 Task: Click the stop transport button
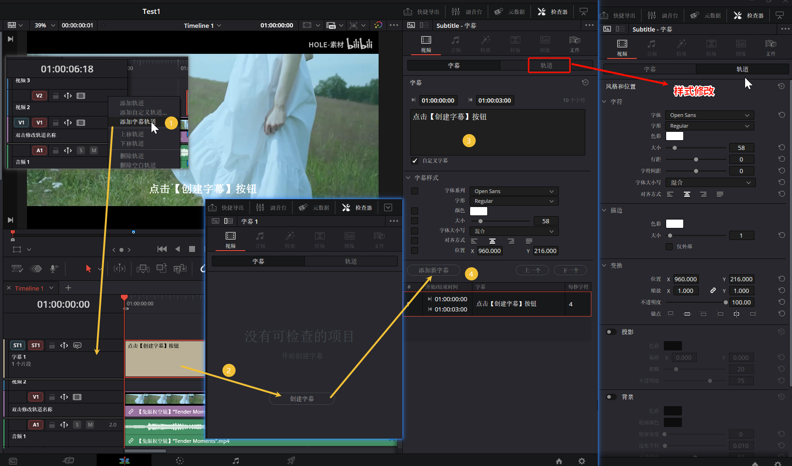click(192, 249)
